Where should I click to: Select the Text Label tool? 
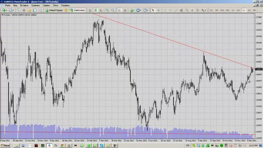[197, 10]
